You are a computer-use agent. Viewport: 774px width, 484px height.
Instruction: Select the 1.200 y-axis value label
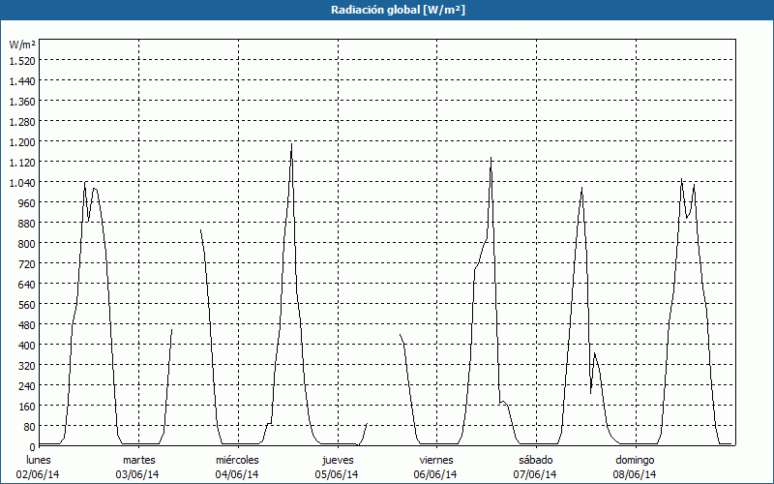click(x=22, y=141)
